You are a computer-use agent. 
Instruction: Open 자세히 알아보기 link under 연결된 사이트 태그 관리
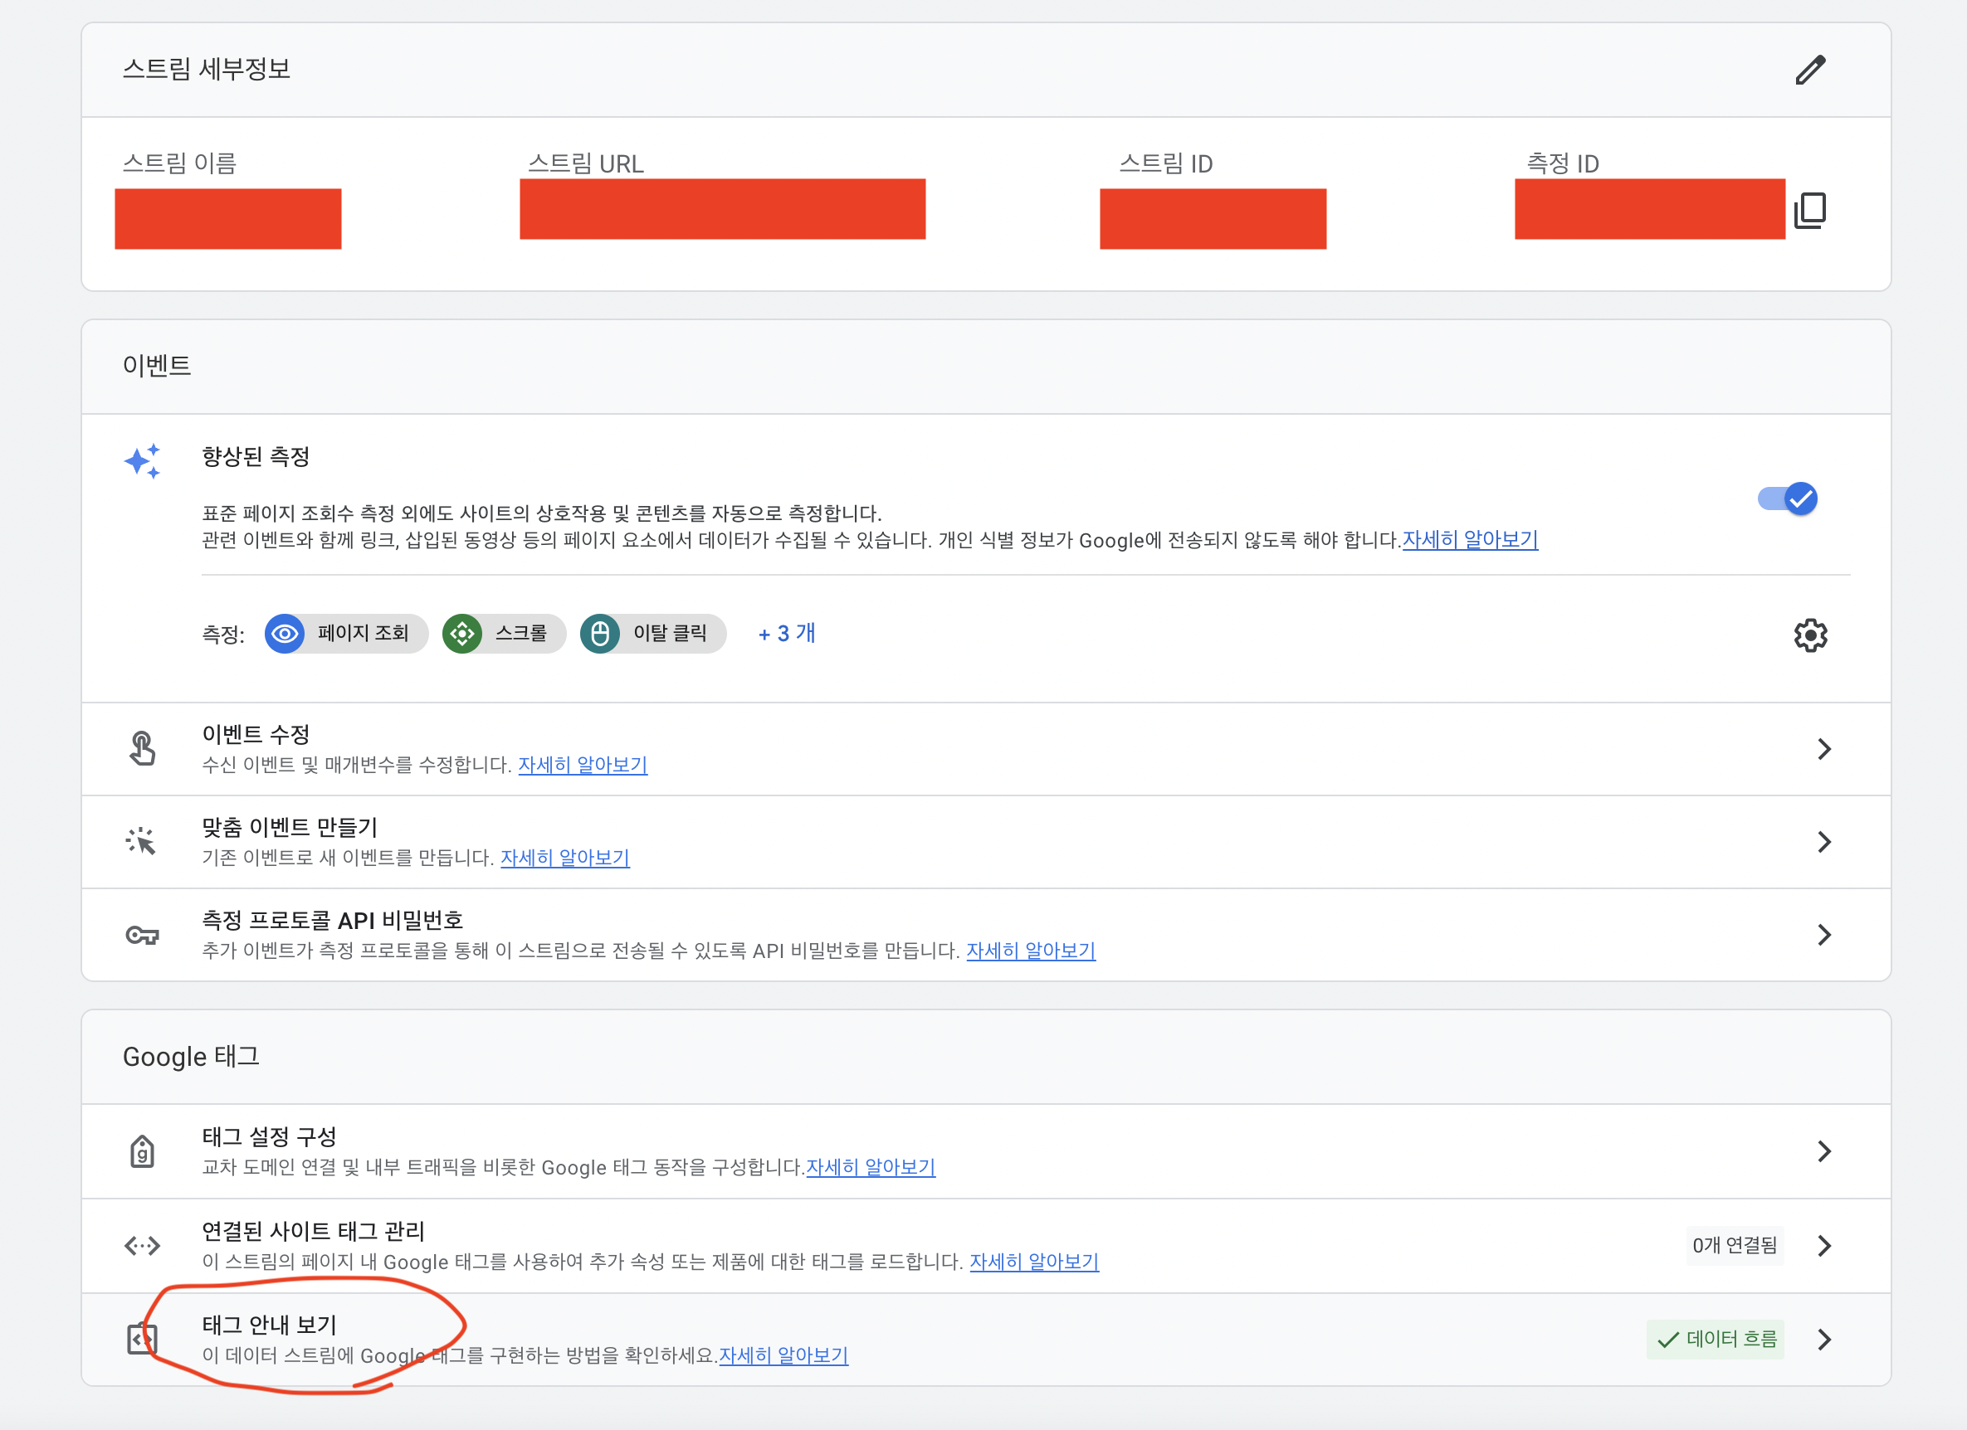click(1034, 1262)
